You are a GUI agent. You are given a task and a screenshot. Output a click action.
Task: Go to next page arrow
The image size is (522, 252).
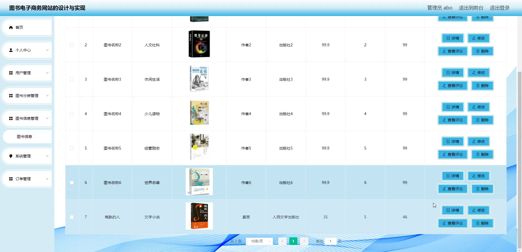point(304,241)
